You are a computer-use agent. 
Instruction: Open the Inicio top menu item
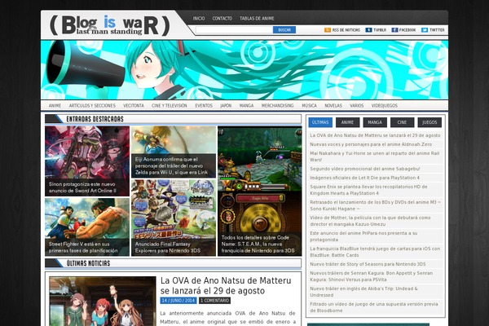tap(199, 17)
